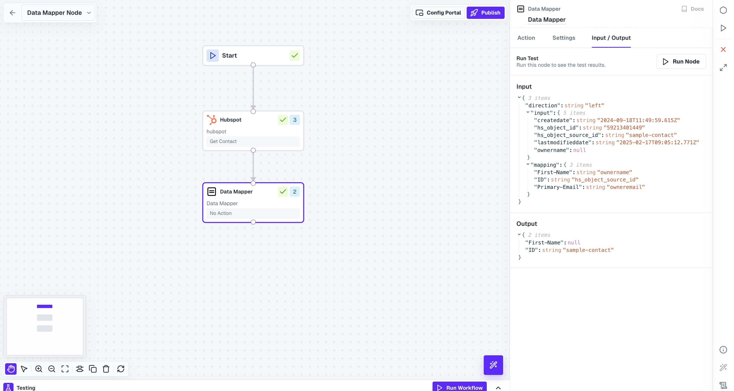Select the pan hand tool

coord(10,369)
